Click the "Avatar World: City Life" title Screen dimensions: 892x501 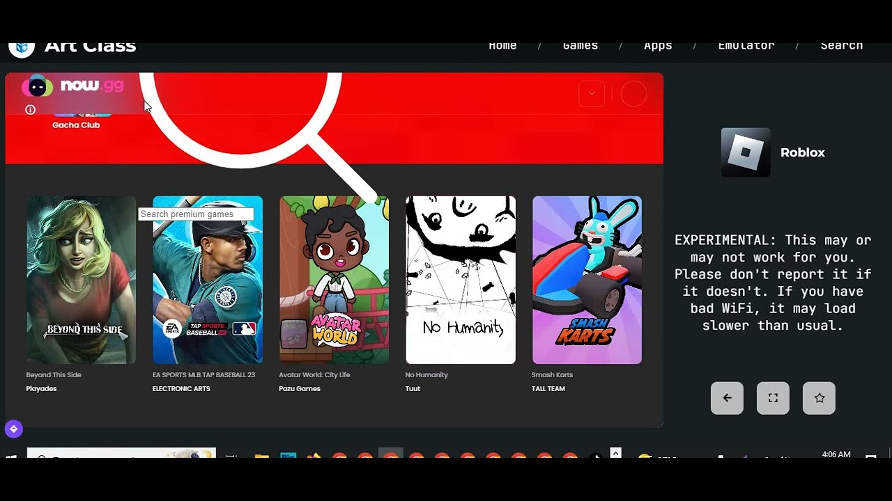coord(314,375)
